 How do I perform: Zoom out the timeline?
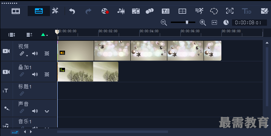[164, 23]
